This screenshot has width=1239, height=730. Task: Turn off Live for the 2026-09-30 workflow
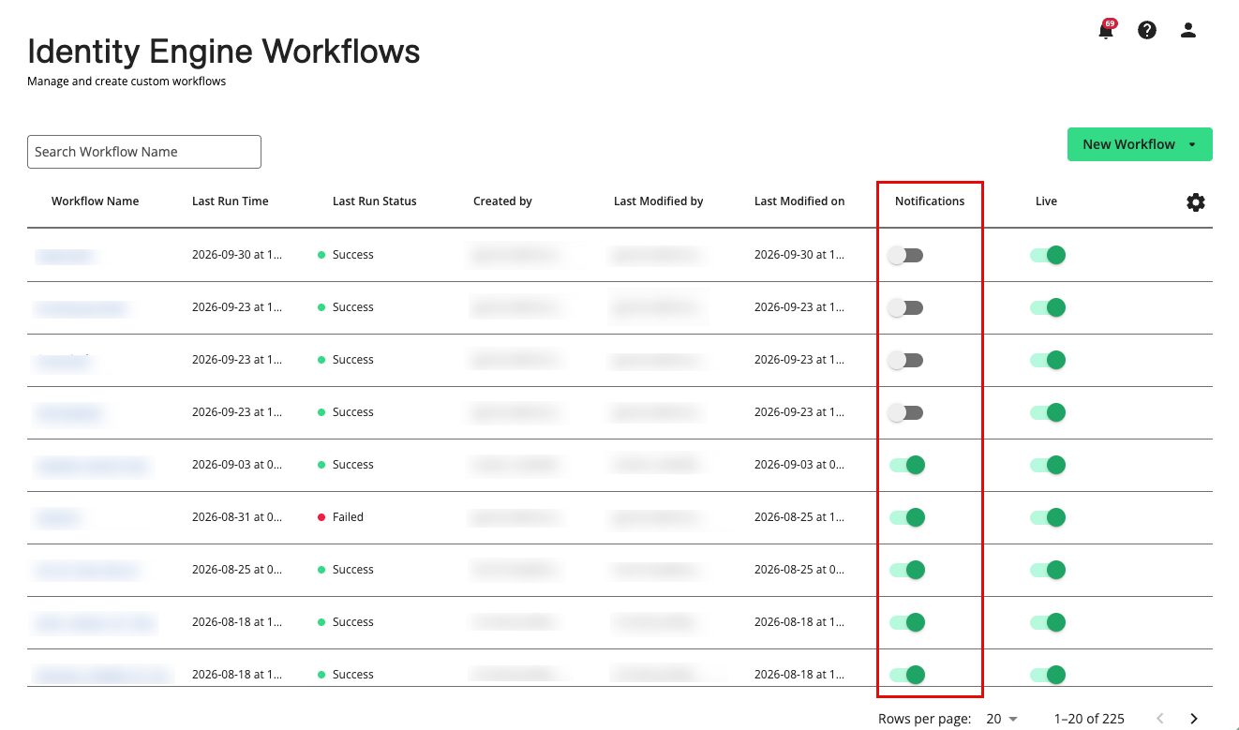1048,255
